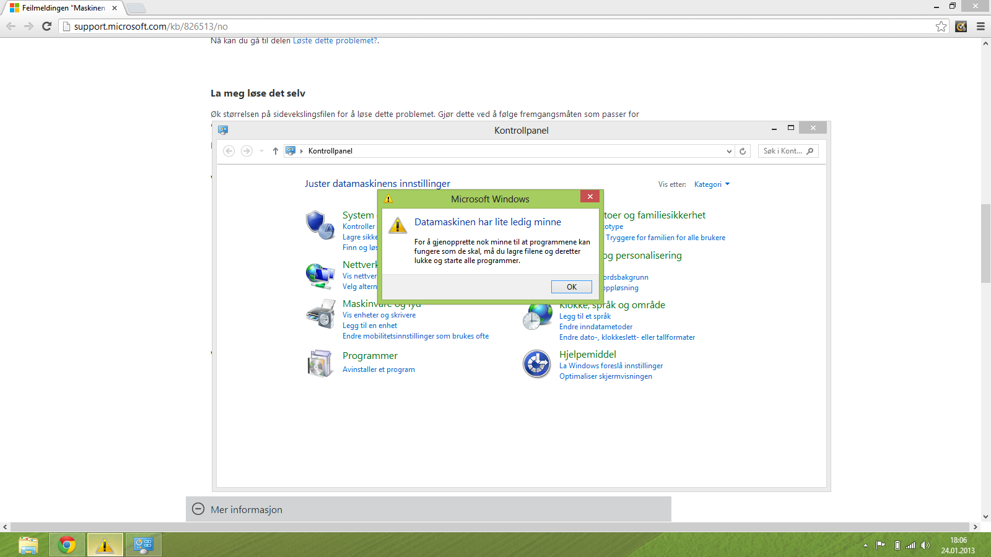991x557 pixels.
Task: Refresh the Kontrollpanel window
Action: [743, 151]
